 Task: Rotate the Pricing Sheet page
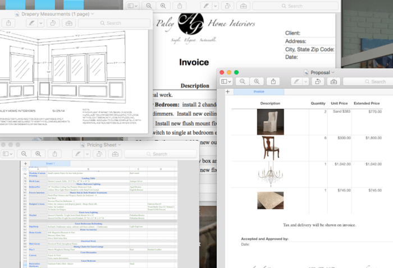(99, 154)
